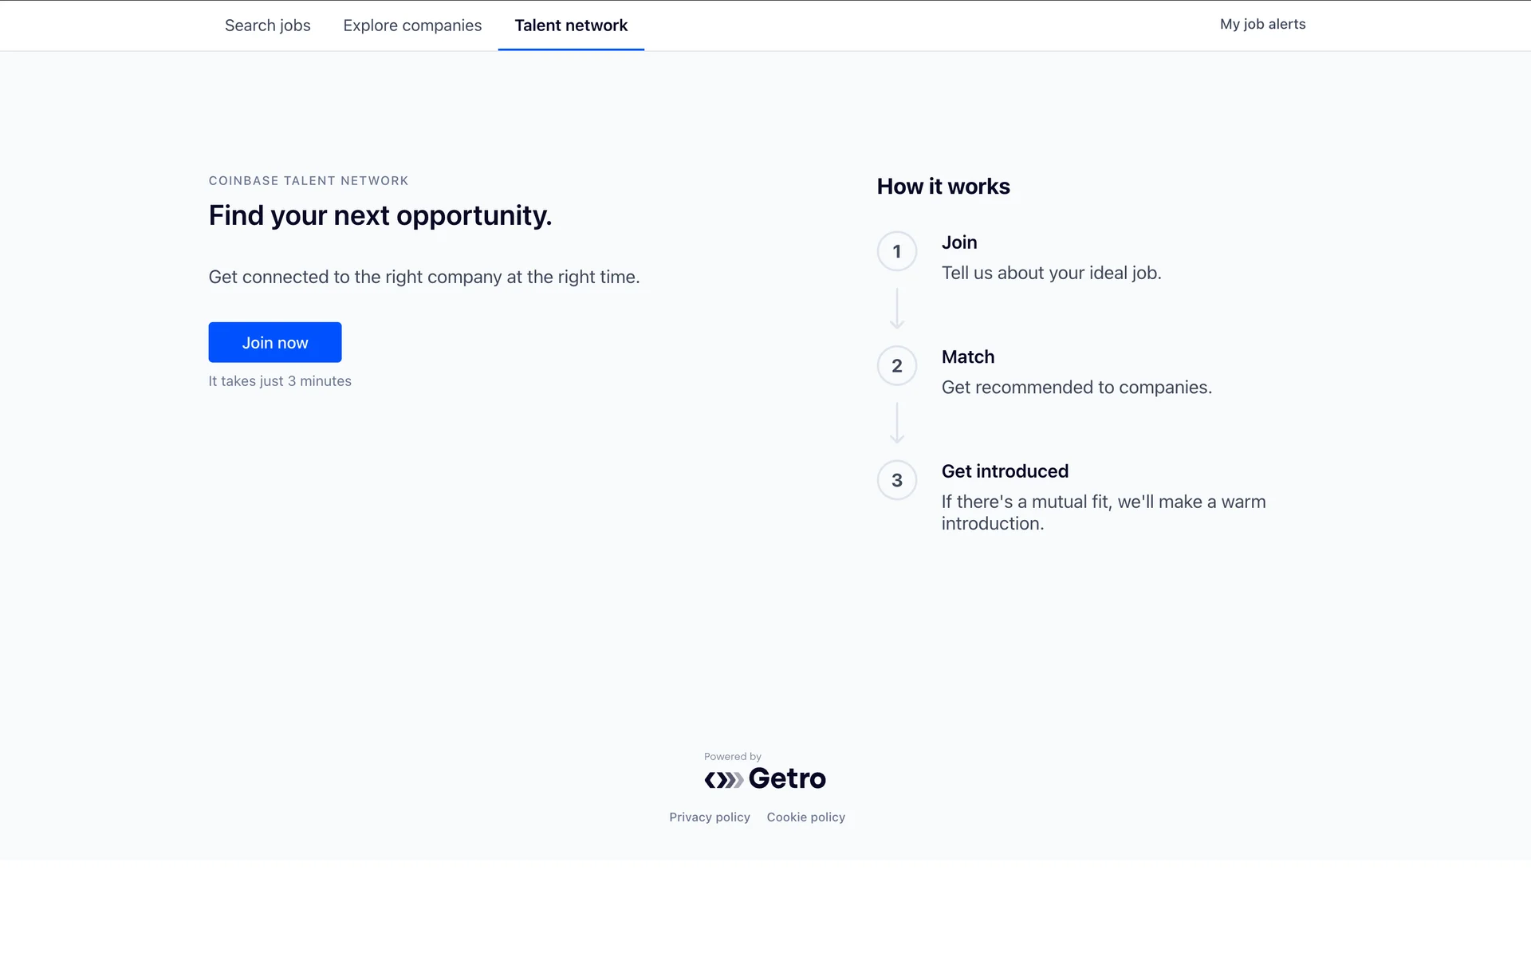Click the step 1 circle icon
The height and width of the screenshot is (957, 1531).
(x=896, y=251)
